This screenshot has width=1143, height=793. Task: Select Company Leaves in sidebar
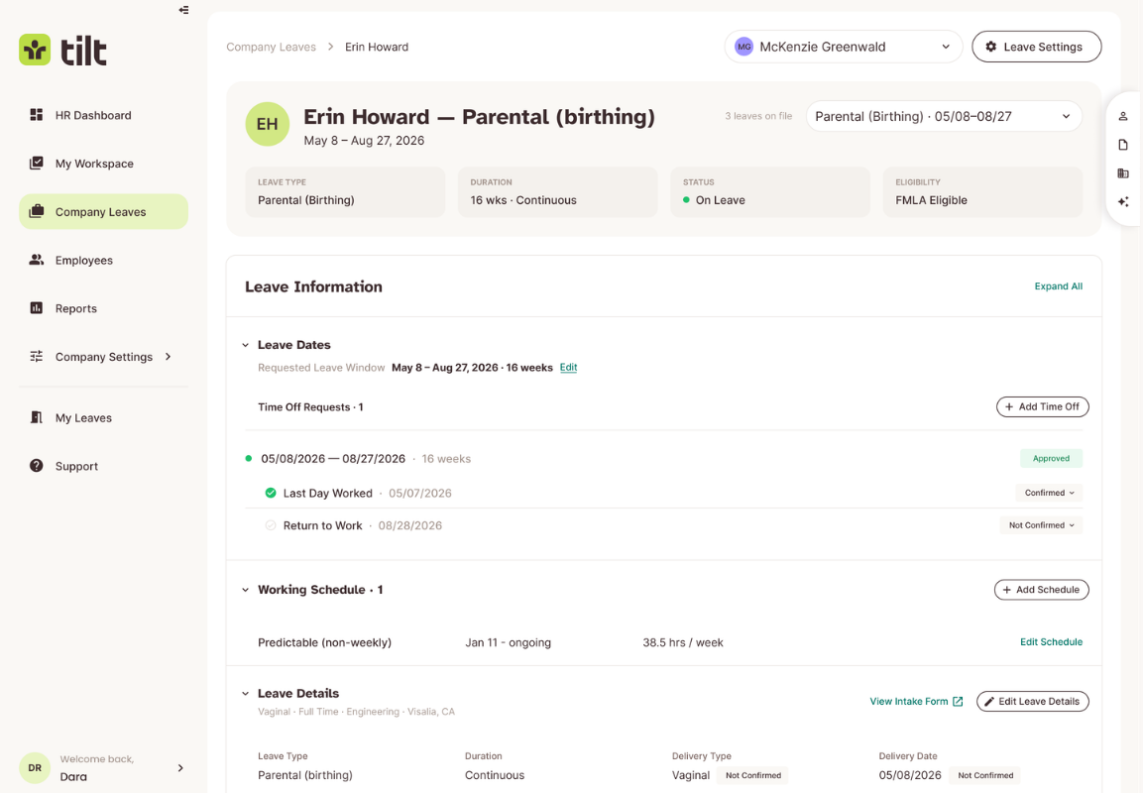103,211
